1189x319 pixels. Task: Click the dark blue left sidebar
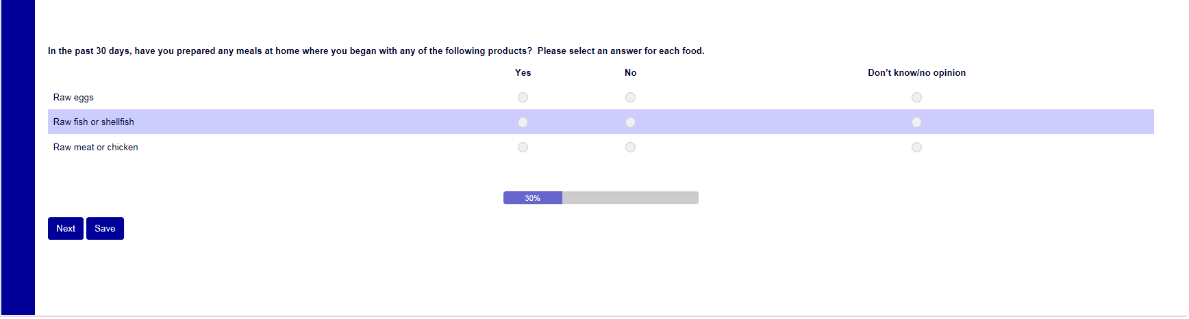point(18,157)
